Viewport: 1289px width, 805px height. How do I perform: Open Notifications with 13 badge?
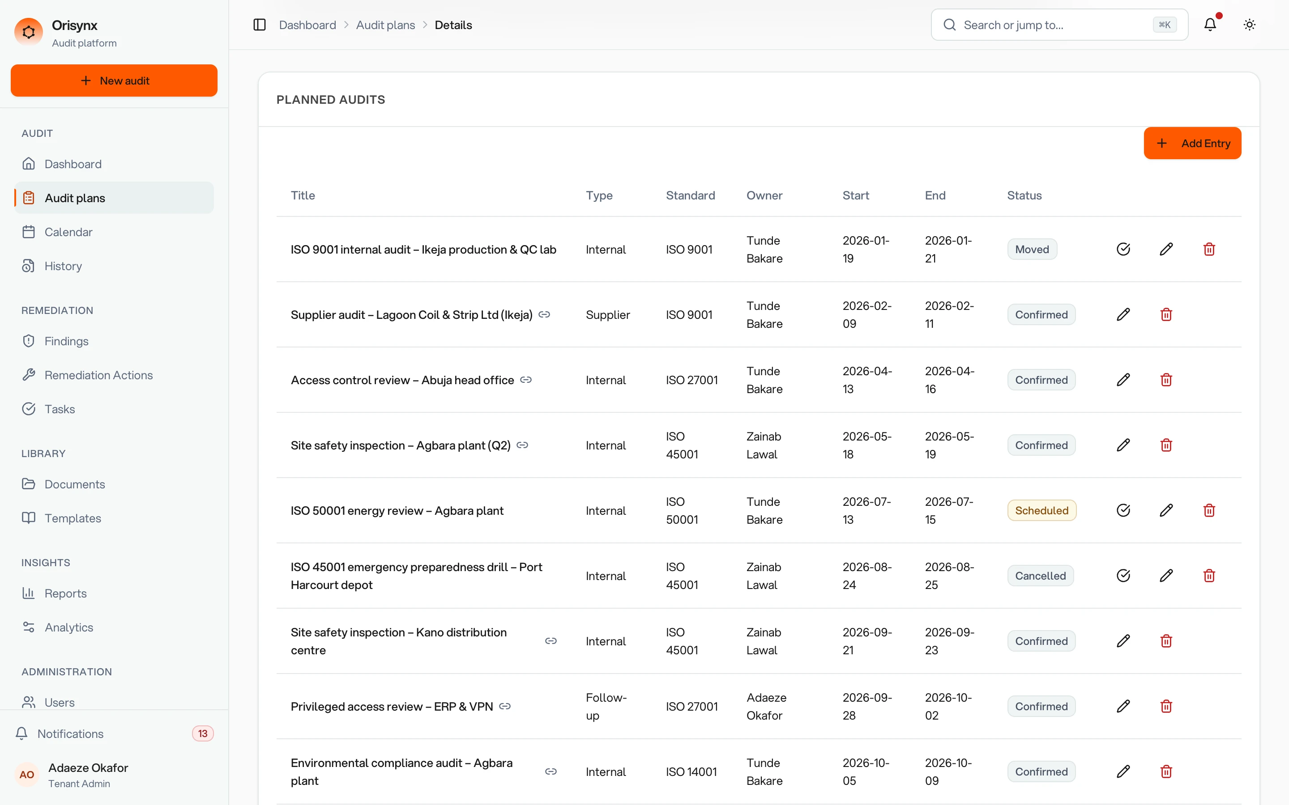(114, 733)
